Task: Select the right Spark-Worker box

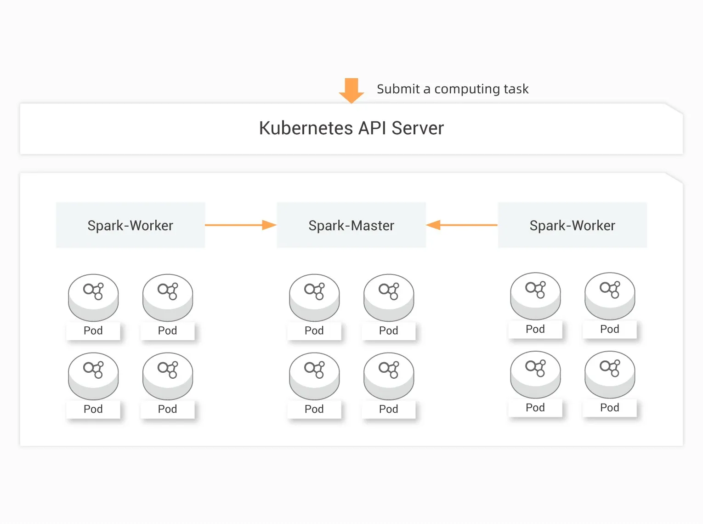Action: click(573, 225)
